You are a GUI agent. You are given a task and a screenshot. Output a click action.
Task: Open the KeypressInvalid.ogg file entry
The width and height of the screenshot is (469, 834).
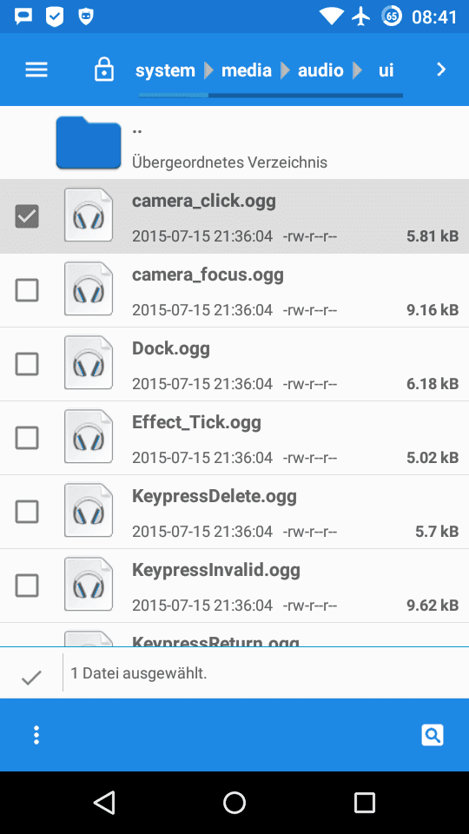coord(234,586)
